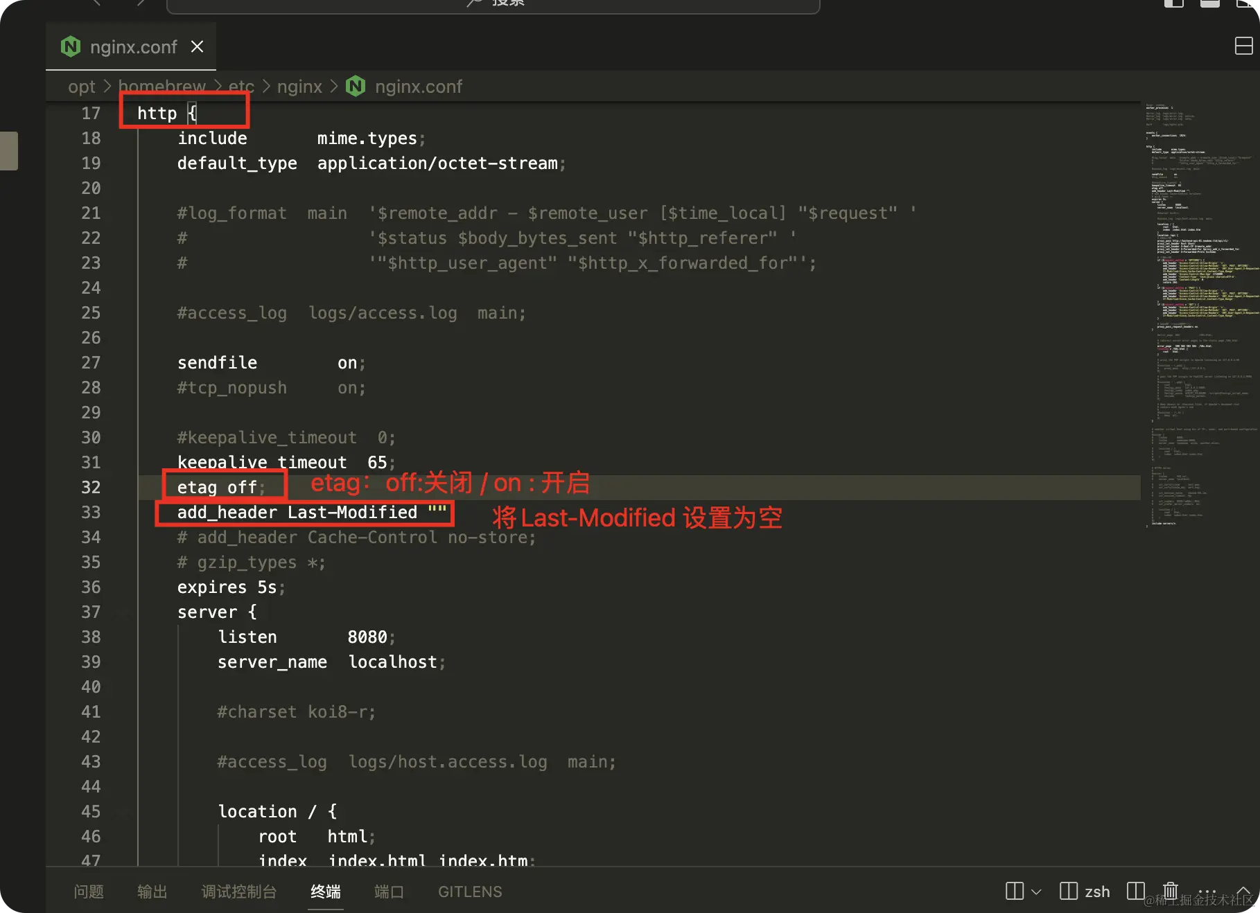
Task: Open the 'etc' breadcrumb folder
Action: (x=241, y=87)
